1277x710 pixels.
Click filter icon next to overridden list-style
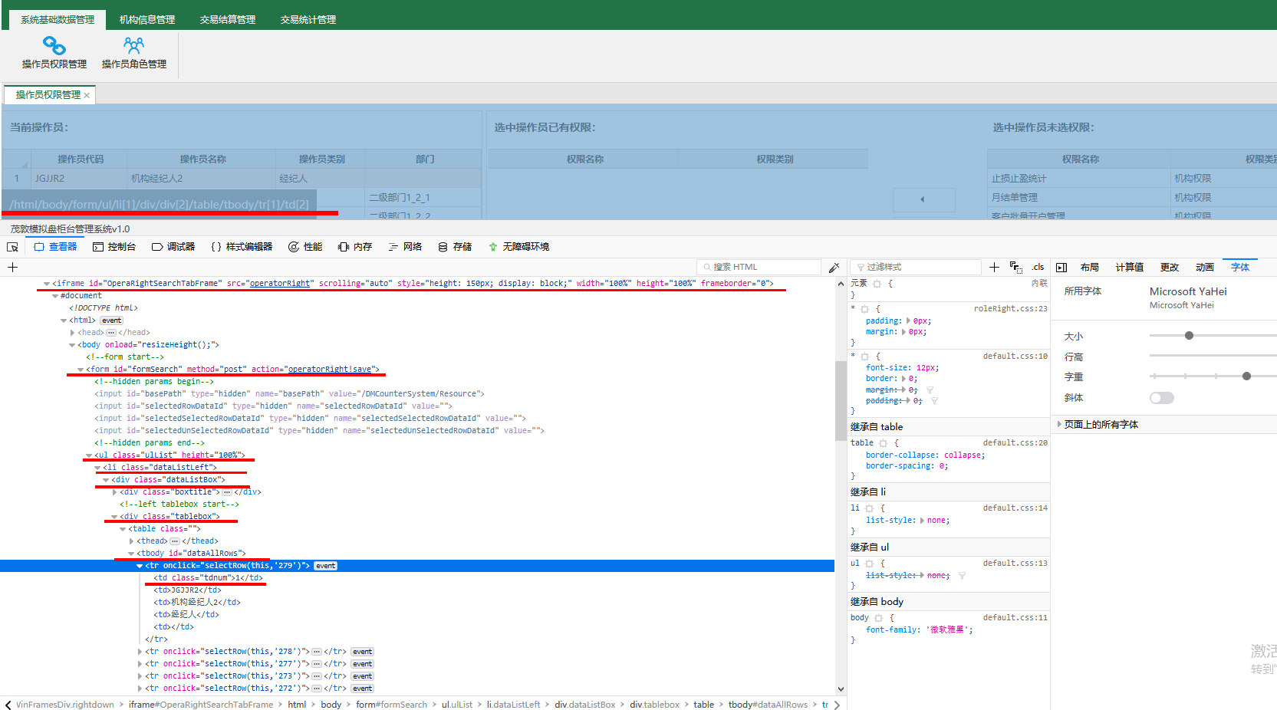(962, 576)
